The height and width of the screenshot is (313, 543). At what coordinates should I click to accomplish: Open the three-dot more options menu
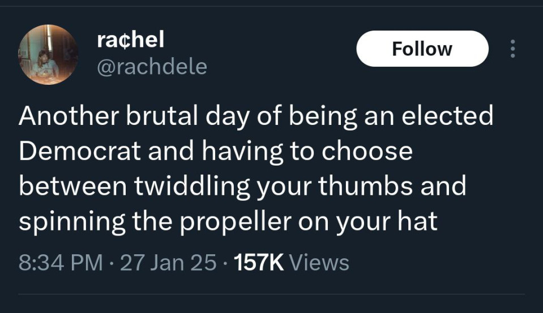pyautogui.click(x=513, y=49)
